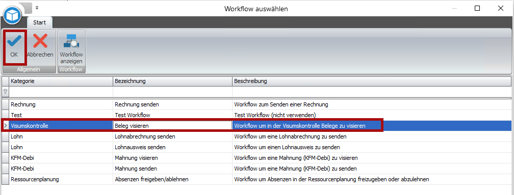The image size is (514, 195).
Task: Select KFM-Debi cell in Mahnung senden row
Action: (61, 169)
